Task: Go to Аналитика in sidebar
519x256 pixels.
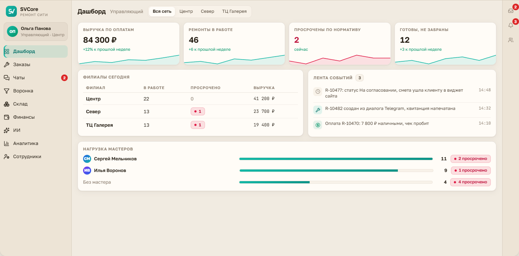Action: tap(36, 144)
